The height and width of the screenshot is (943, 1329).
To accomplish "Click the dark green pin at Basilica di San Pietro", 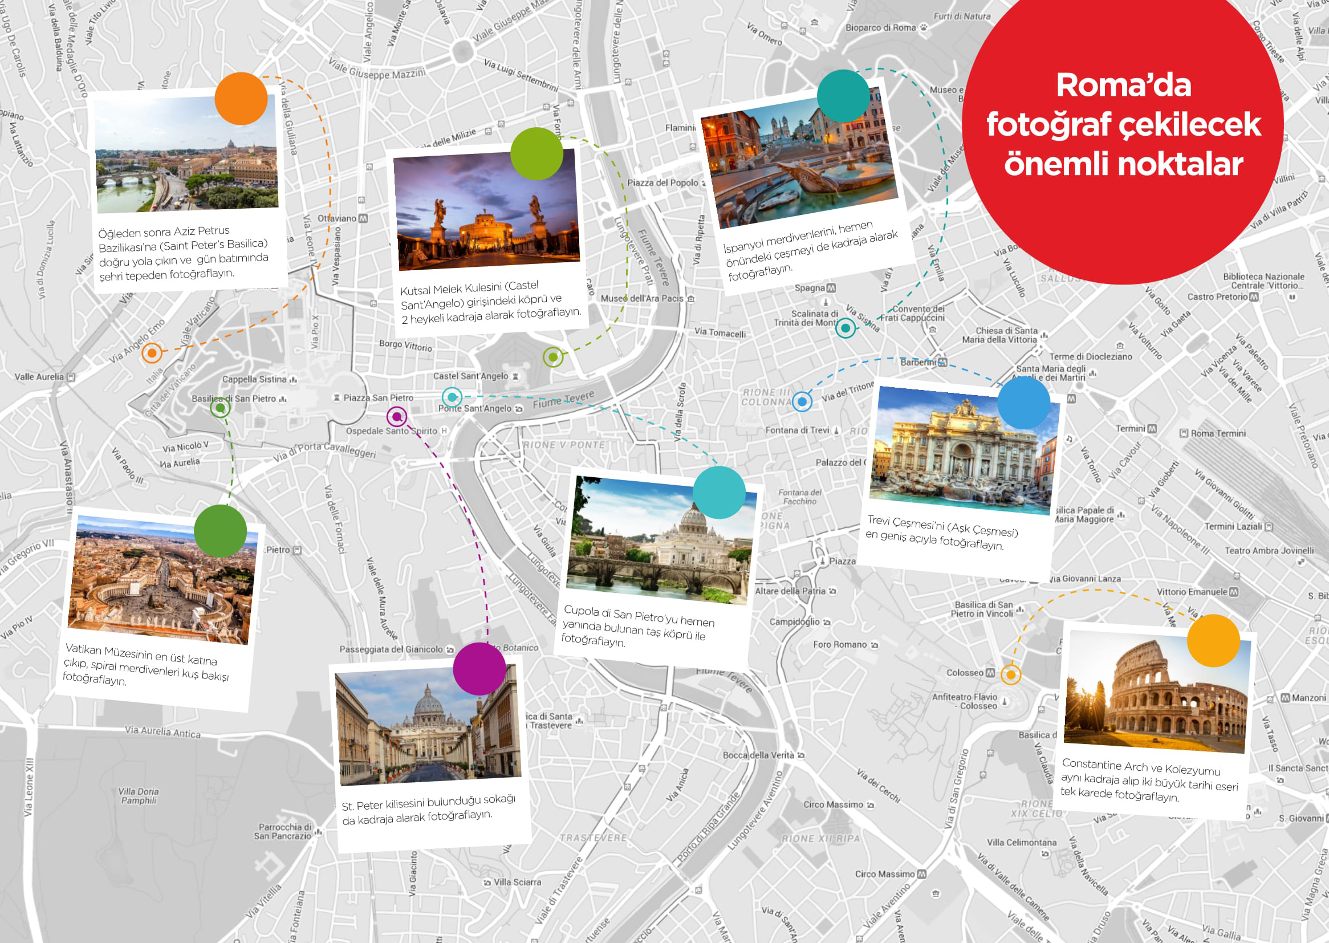I will 220,408.
